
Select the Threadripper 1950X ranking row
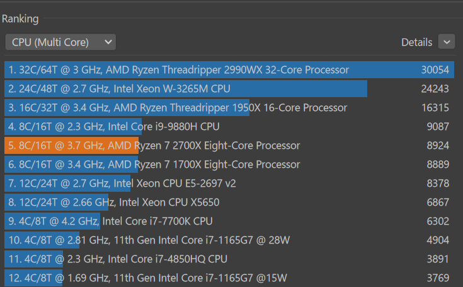[x=229, y=108]
